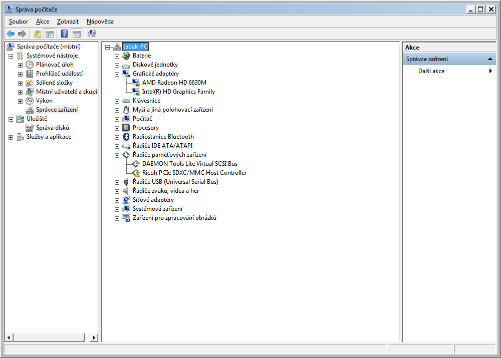
Task: Expand the Síťové adaptéry category
Action: [x=117, y=200]
